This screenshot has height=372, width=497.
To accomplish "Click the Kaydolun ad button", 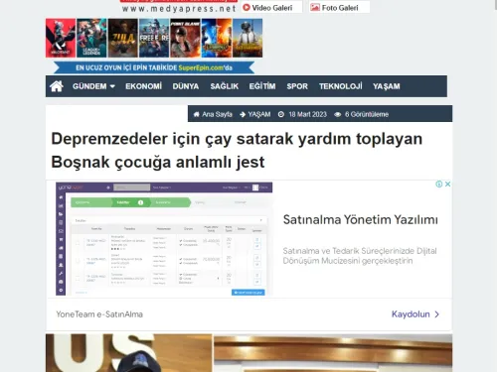I will coord(415,314).
